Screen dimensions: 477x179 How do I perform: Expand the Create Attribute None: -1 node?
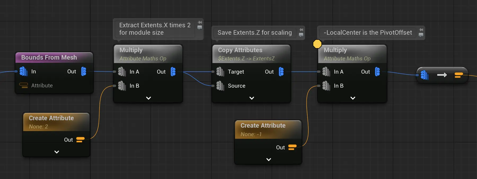(x=268, y=159)
